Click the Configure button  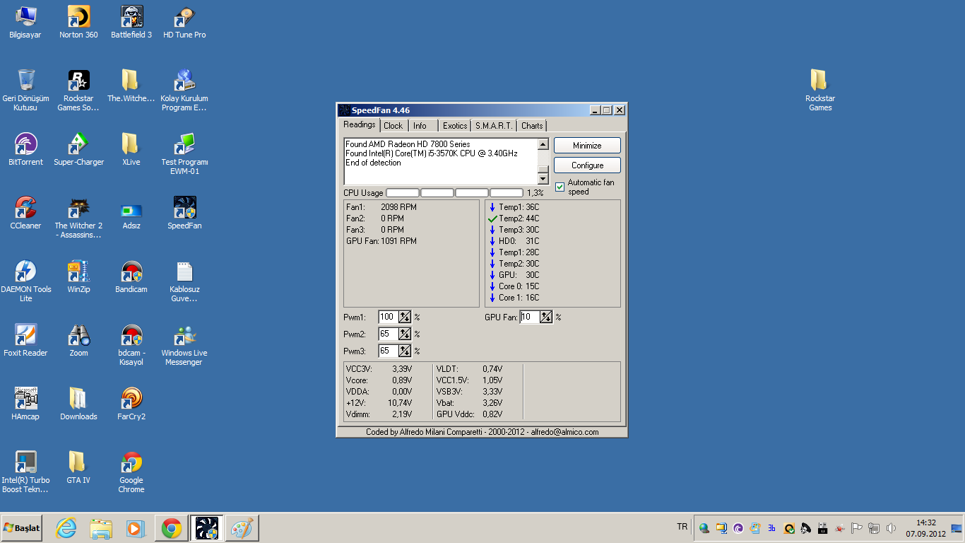pyautogui.click(x=587, y=165)
